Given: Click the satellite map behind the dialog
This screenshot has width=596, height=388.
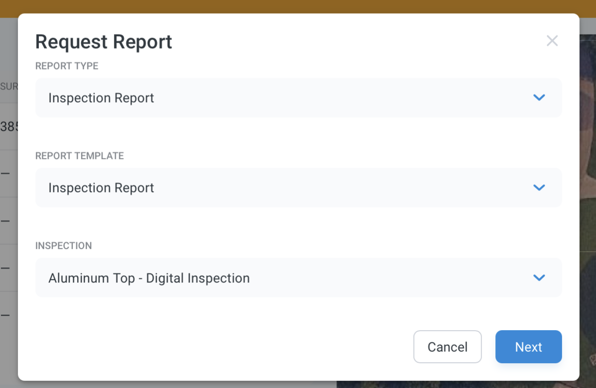Looking at the screenshot, I should [x=588, y=194].
